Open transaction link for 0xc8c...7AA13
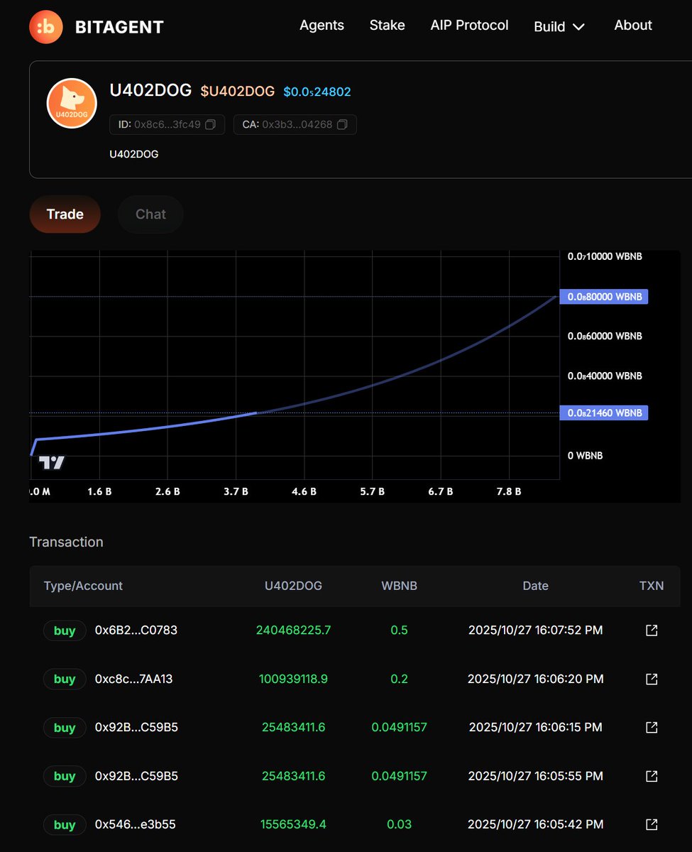 [651, 679]
